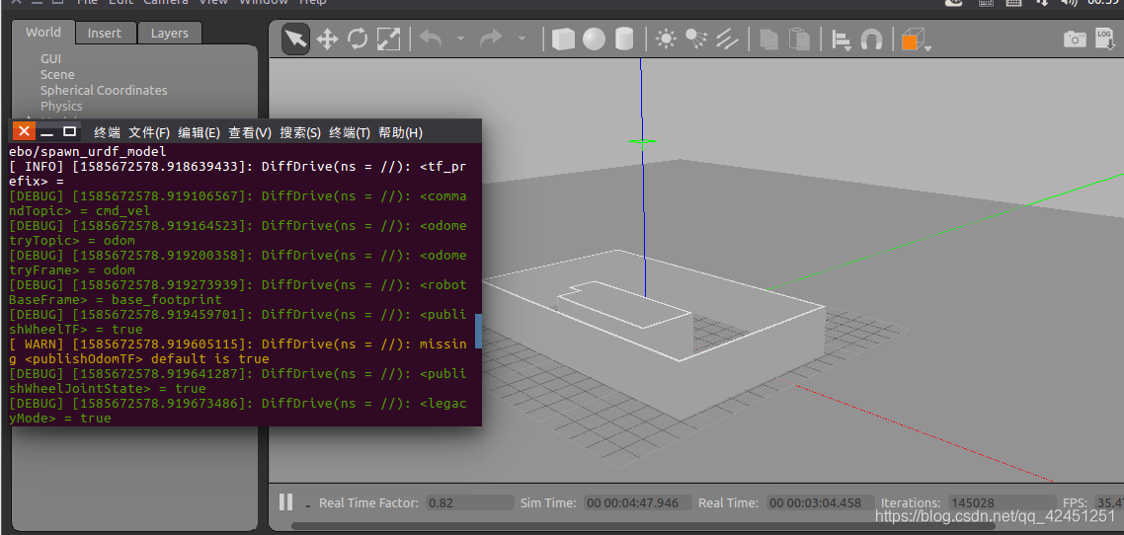Image resolution: width=1124 pixels, height=535 pixels.
Task: Open the terminal 编辑(E) menu
Action: point(199,132)
